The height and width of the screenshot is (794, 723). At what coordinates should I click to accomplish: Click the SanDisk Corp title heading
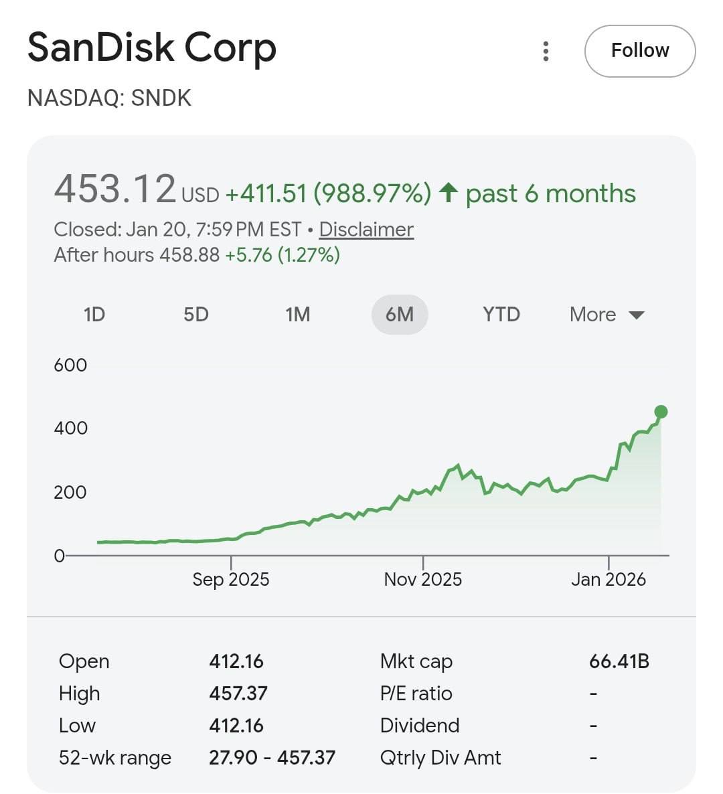pyautogui.click(x=152, y=47)
